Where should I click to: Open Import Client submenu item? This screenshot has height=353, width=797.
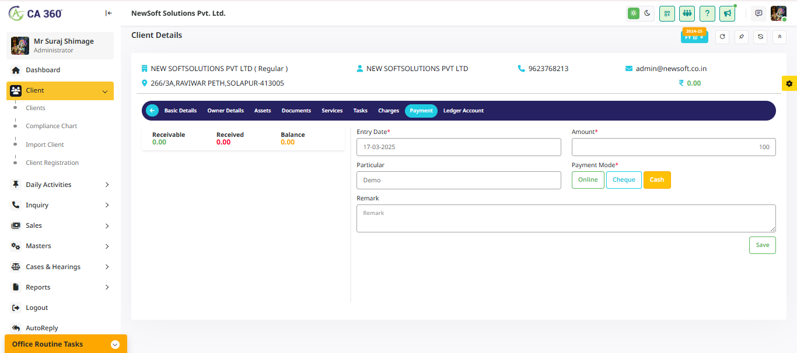(45, 144)
